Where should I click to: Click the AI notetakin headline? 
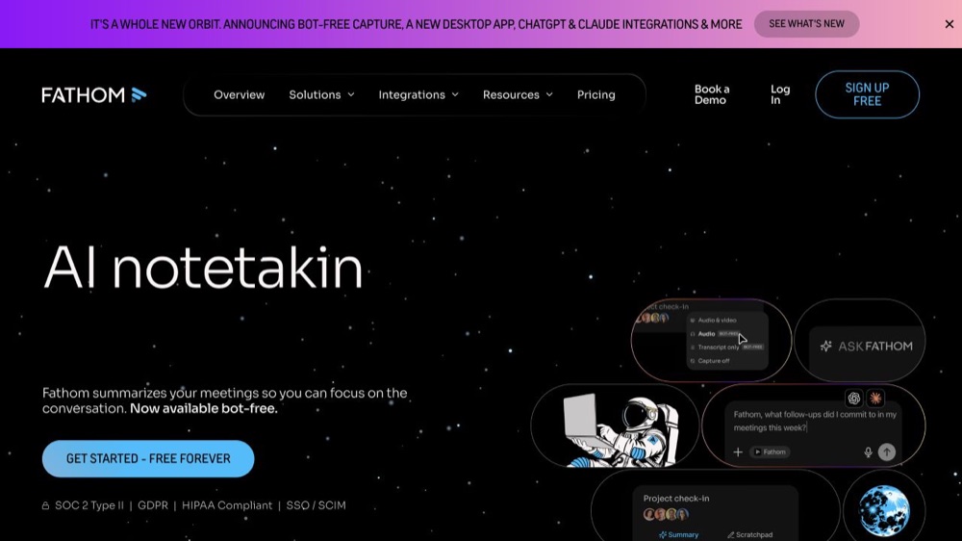pos(203,267)
